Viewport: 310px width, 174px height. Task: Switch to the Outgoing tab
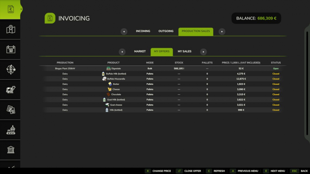(x=166, y=31)
